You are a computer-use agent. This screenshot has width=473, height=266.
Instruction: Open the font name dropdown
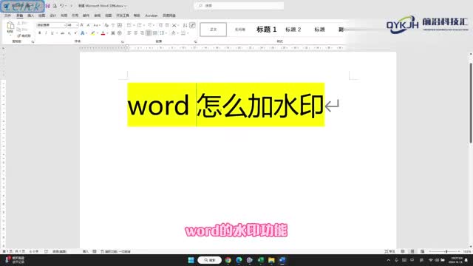click(x=64, y=25)
